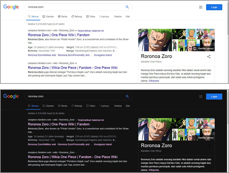
Task: Open Setelan in dark mode window
Action: point(118,106)
